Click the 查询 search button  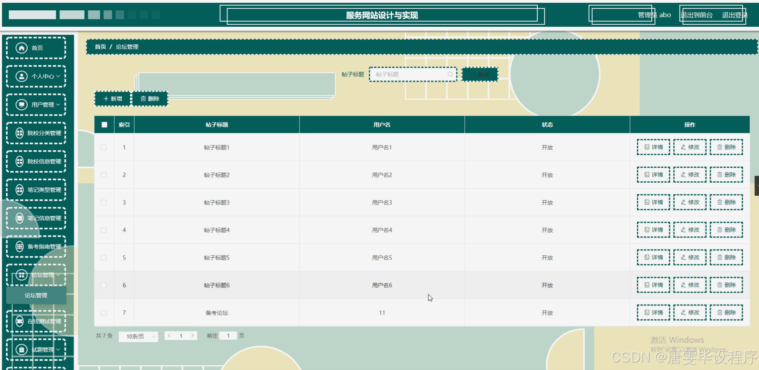(480, 75)
